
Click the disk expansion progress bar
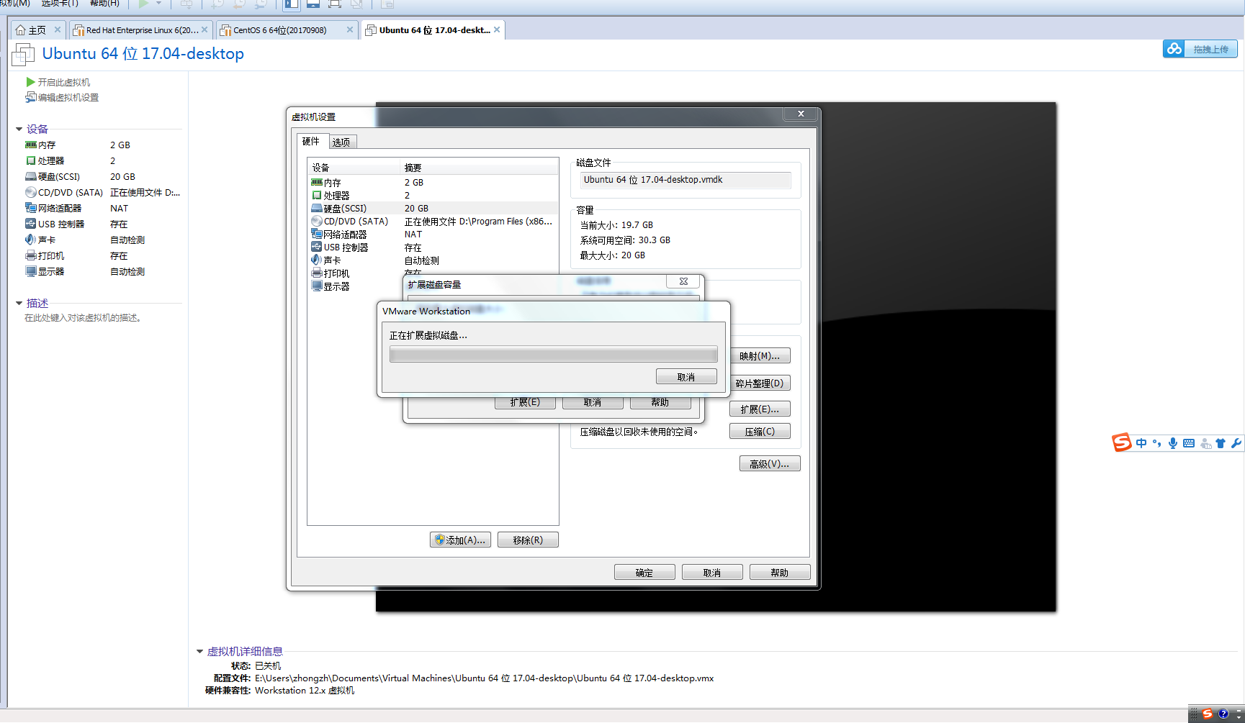pos(553,354)
